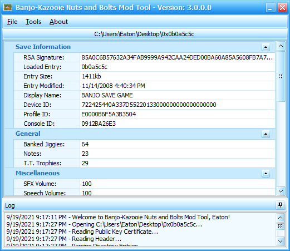This screenshot has height=251, width=290.
Task: Click Profile ID value E0000B6F5A3B3504
Action: tap(178, 114)
